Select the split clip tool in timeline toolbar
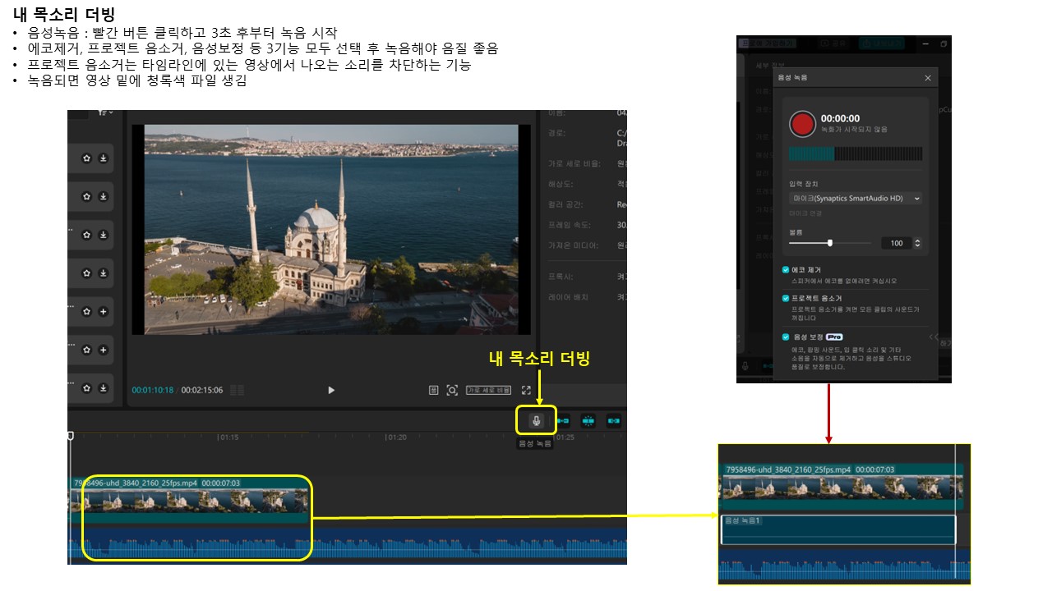 [x=588, y=420]
